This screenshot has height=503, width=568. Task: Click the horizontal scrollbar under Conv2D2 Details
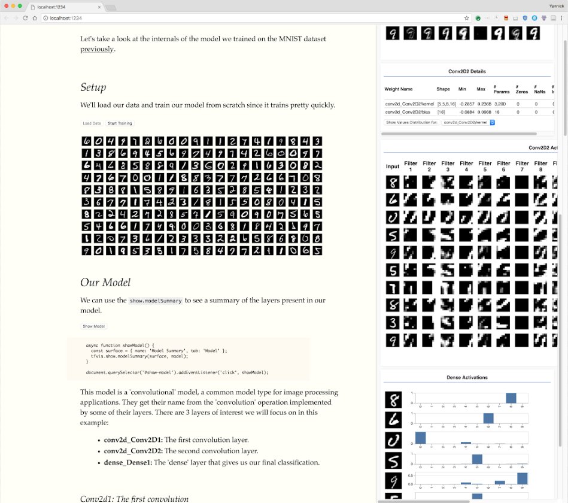[x=459, y=134]
